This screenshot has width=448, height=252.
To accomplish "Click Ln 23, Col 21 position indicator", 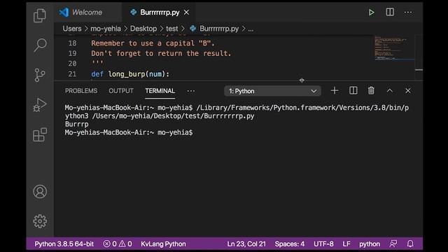I will click(x=246, y=244).
